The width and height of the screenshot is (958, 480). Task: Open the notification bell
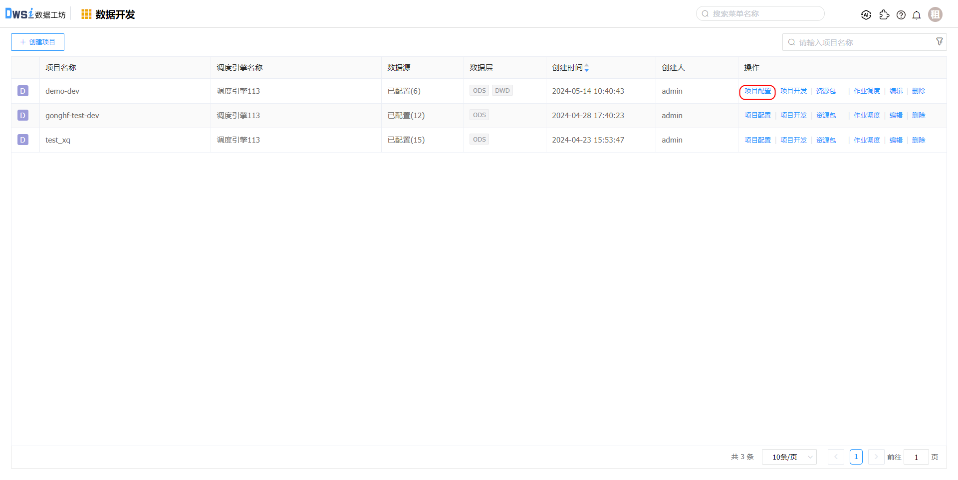(x=917, y=15)
